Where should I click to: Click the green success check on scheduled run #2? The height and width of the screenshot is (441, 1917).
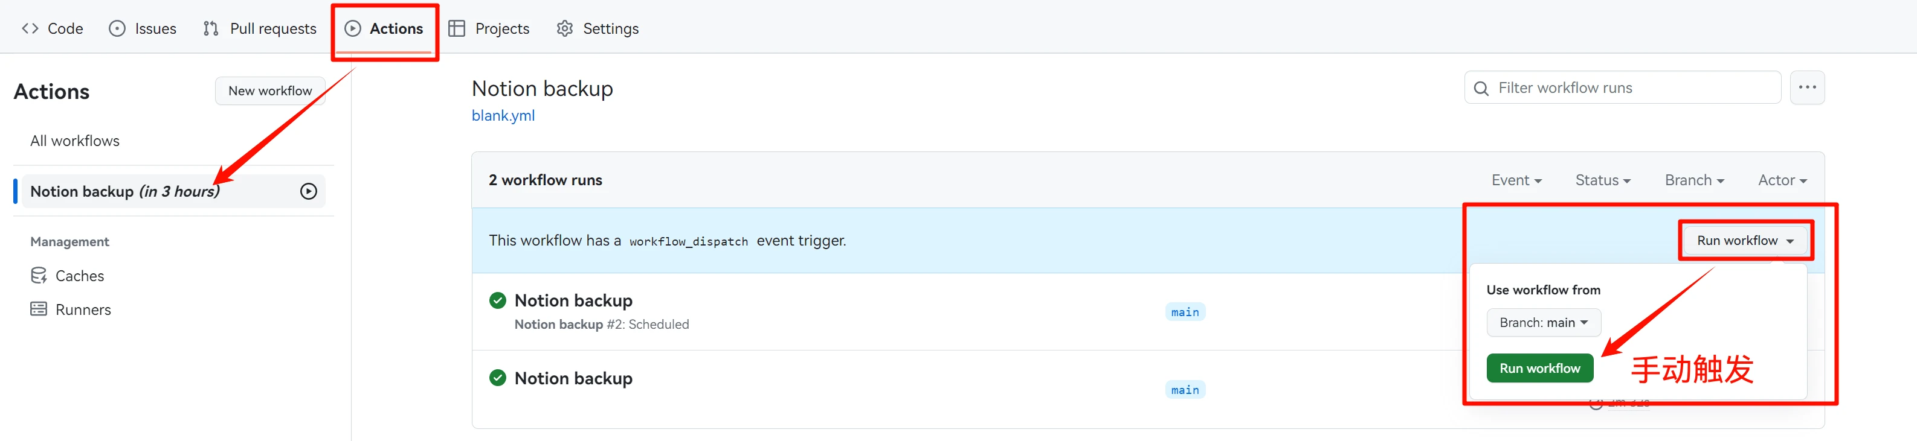click(498, 300)
